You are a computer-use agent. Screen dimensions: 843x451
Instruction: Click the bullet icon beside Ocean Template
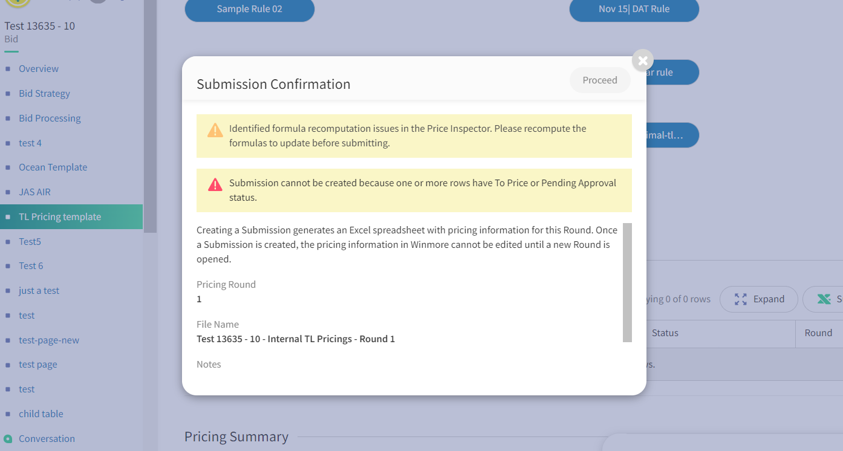pyautogui.click(x=8, y=167)
